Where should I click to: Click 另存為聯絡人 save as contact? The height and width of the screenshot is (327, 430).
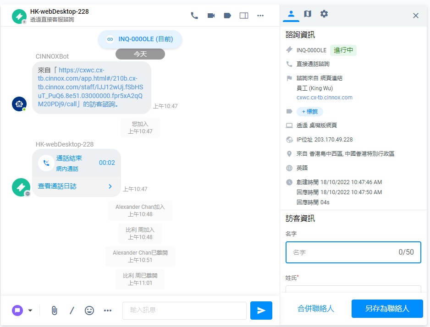(387, 309)
